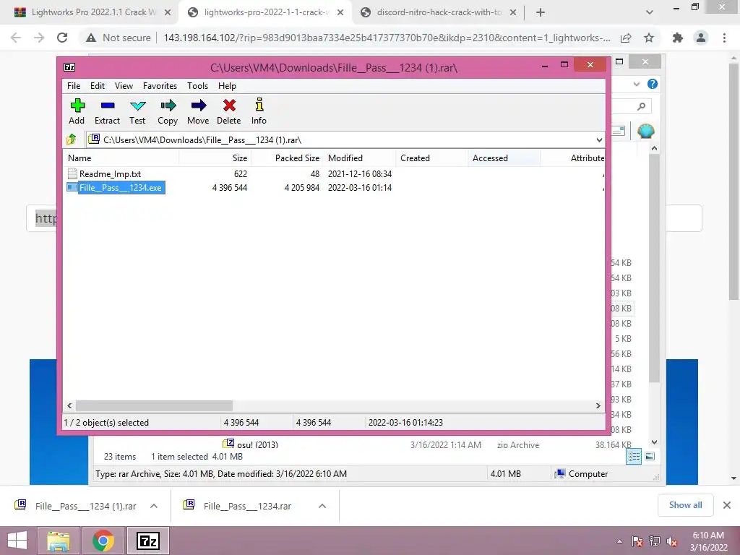
Task: Sort by Packed Size column header
Action: pyautogui.click(x=288, y=158)
